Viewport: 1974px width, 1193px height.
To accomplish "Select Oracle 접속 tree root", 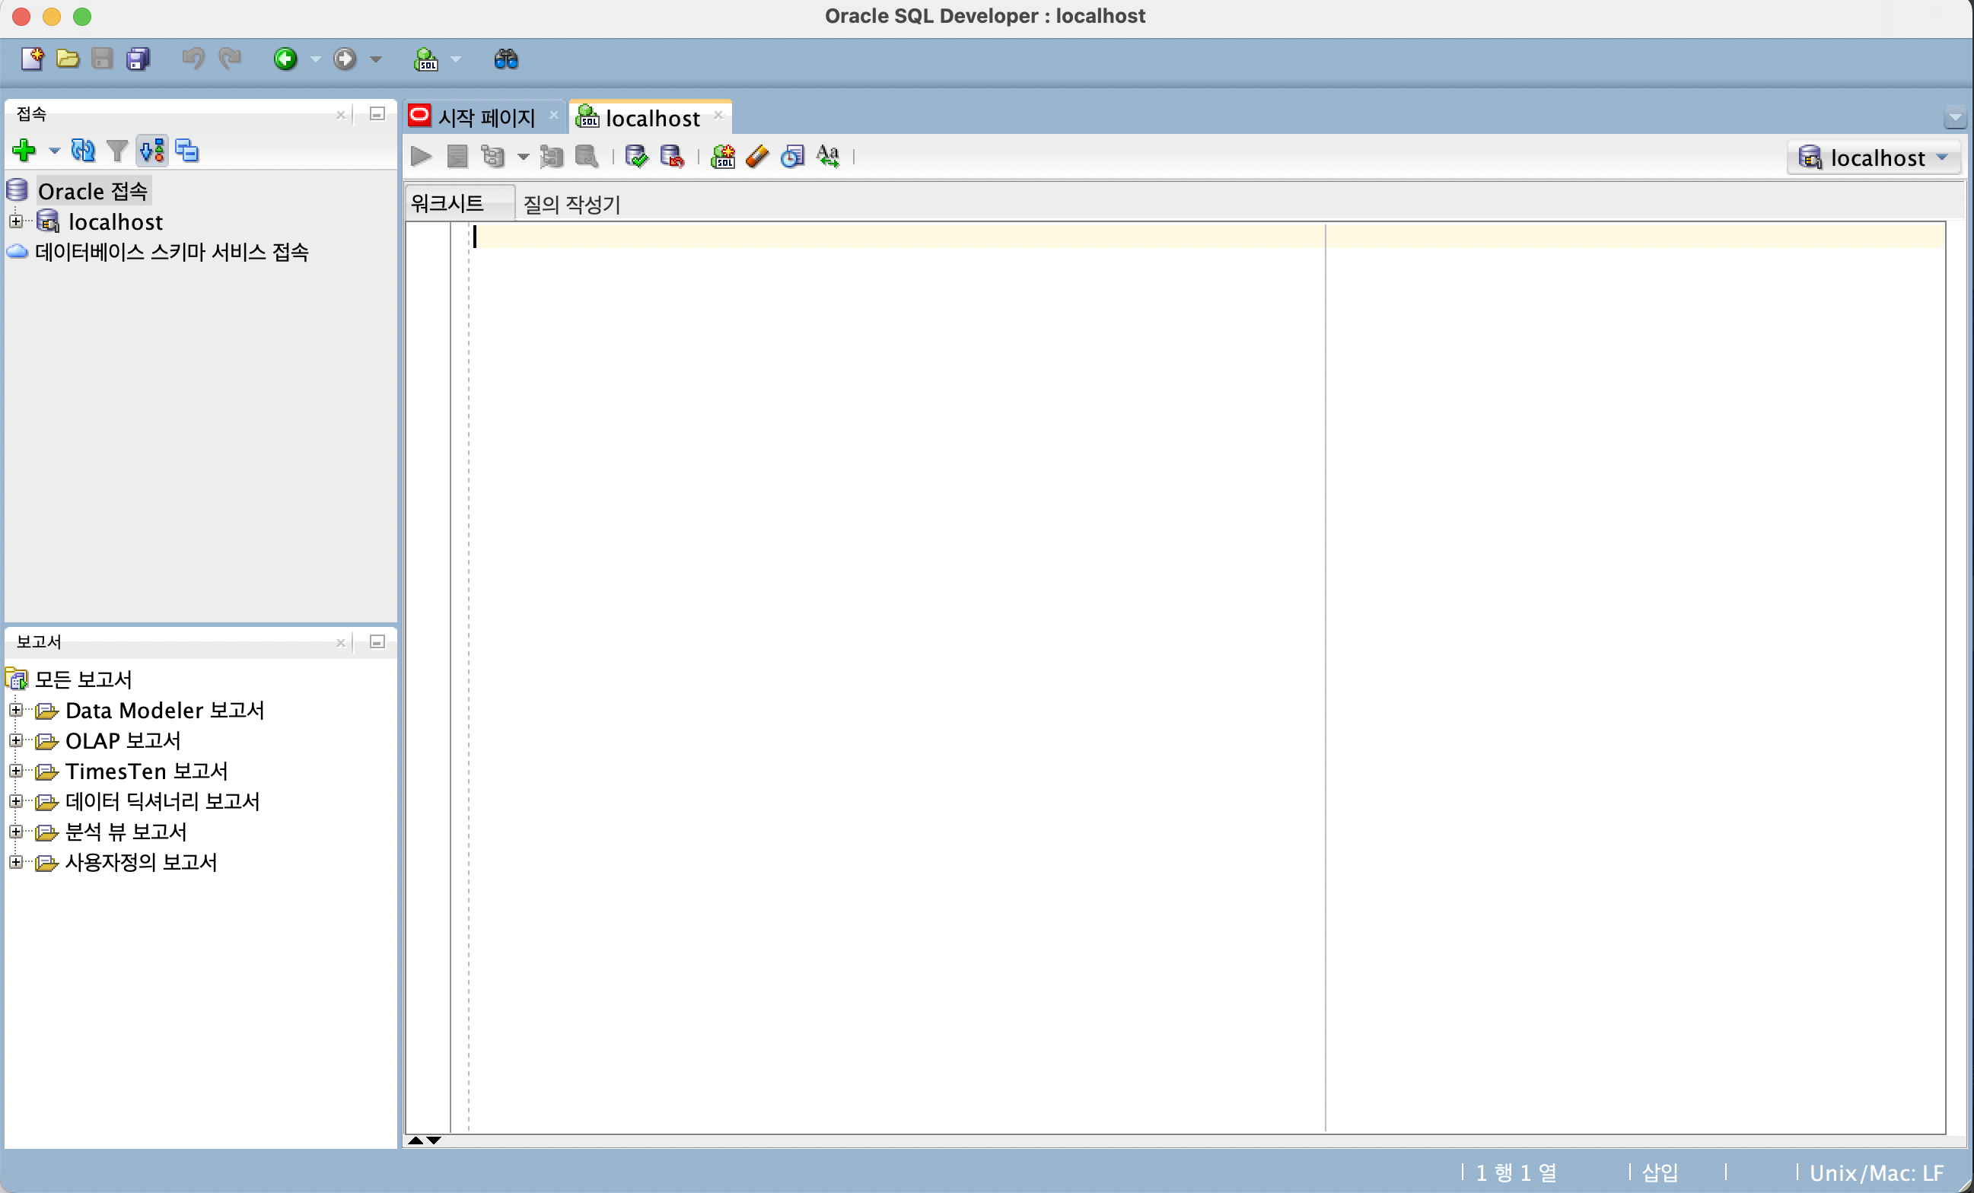I will pyautogui.click(x=92, y=191).
